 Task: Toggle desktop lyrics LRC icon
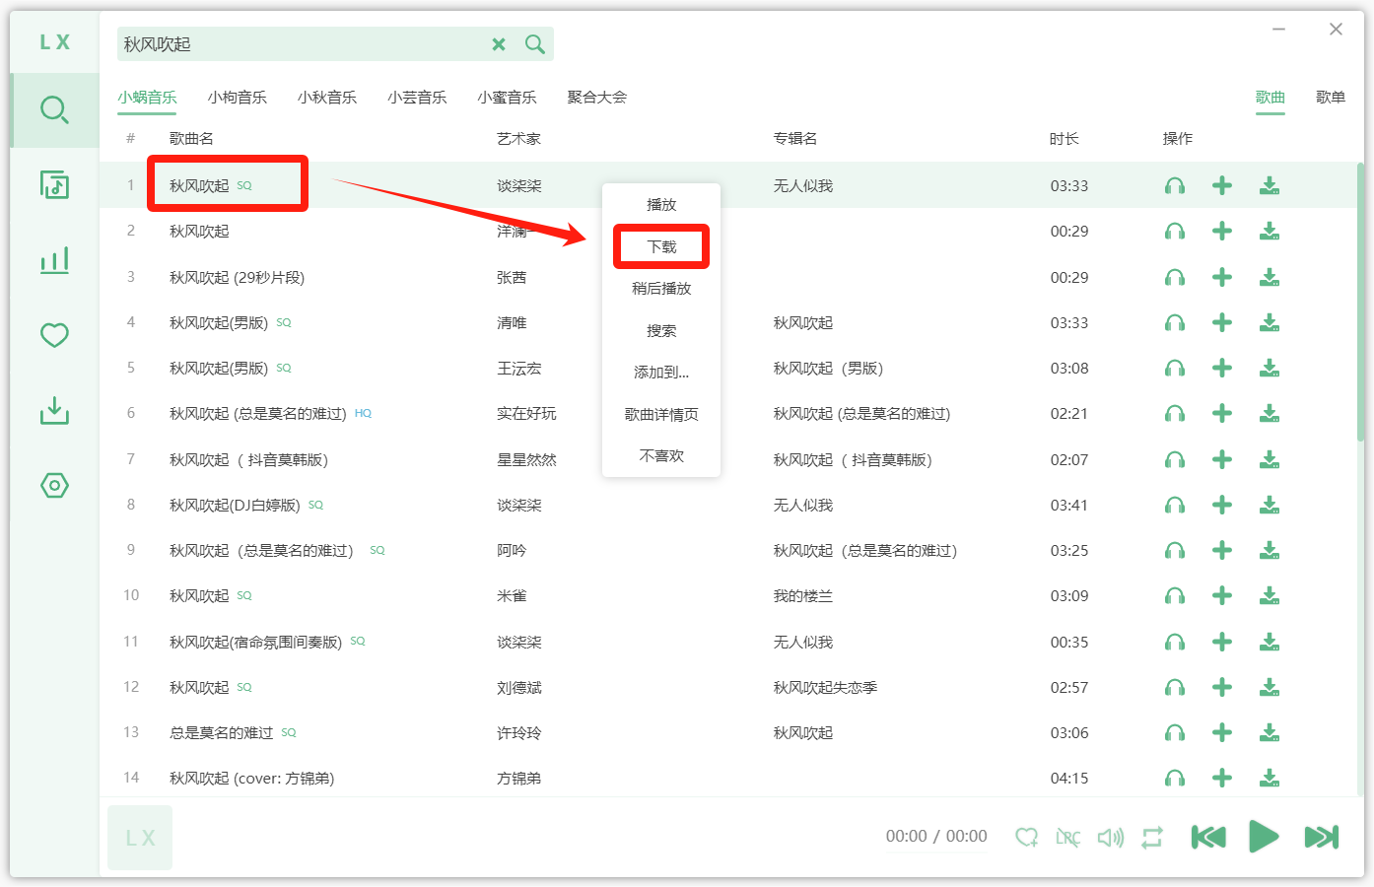pos(1067,838)
